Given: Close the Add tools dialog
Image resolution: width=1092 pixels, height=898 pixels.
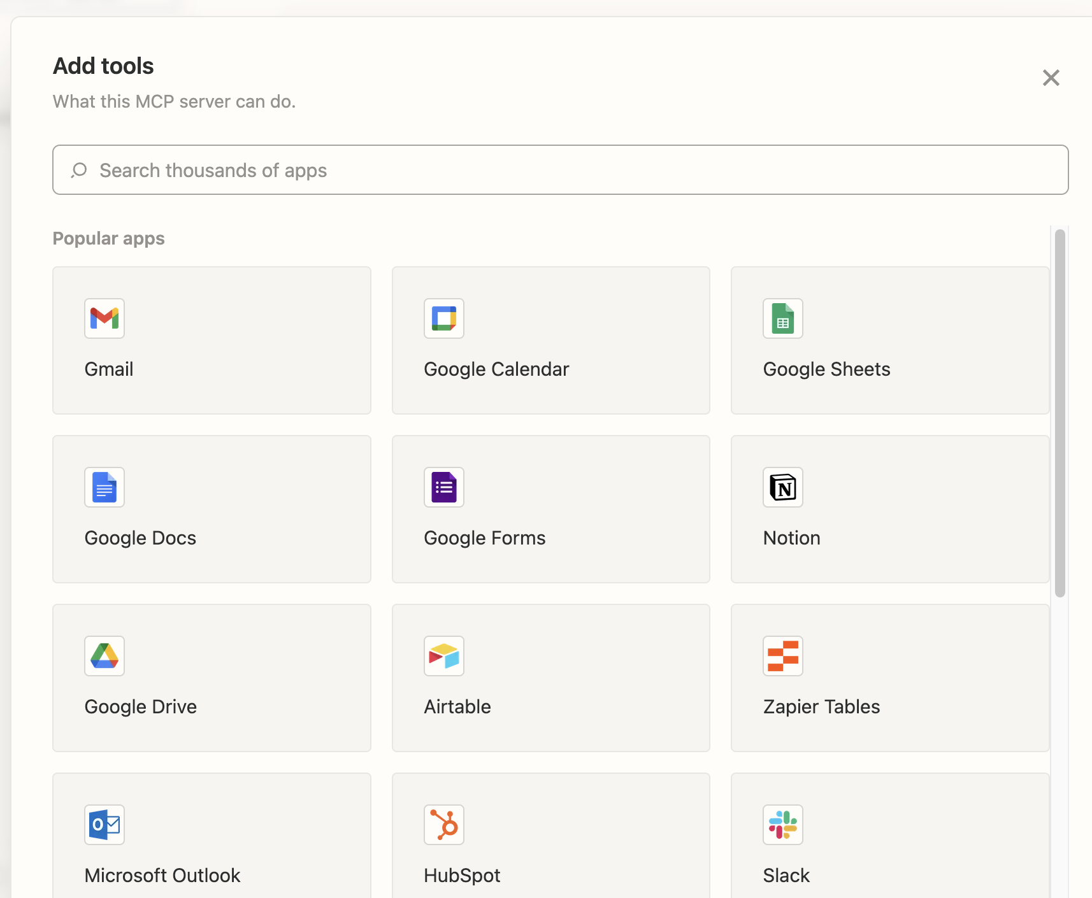Looking at the screenshot, I should point(1051,78).
